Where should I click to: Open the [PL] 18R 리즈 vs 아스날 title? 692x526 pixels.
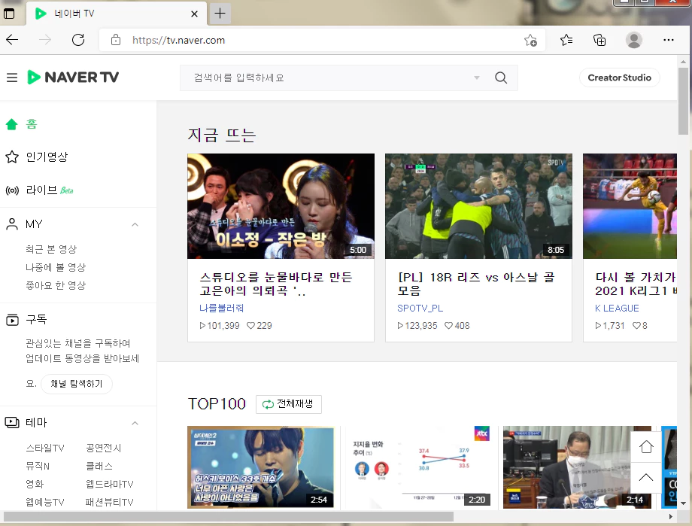(x=475, y=284)
